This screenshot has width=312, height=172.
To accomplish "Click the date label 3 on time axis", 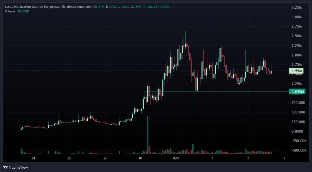I will pos(212,158).
